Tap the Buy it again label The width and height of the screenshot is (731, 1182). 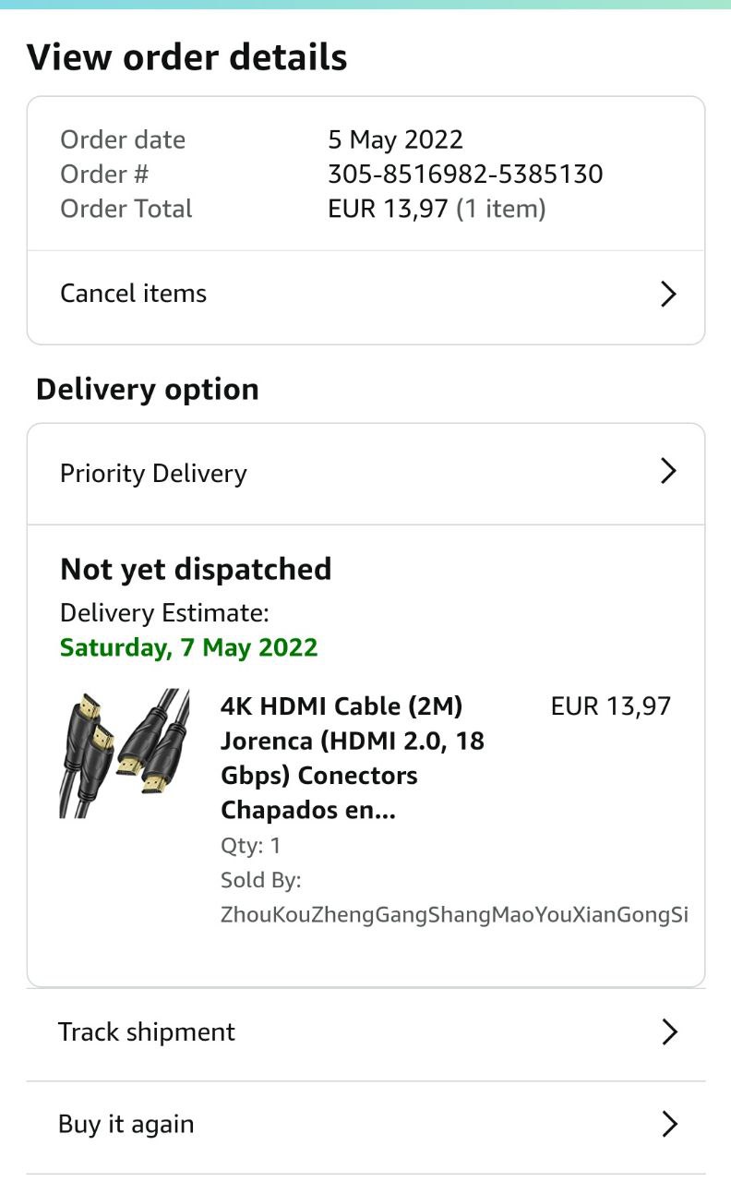[126, 1124]
